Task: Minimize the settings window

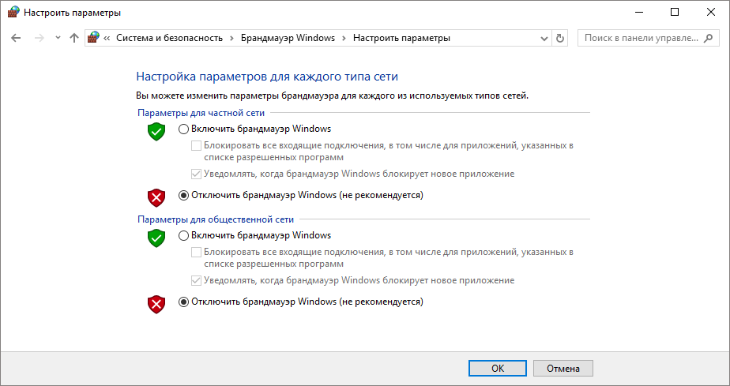Action: tap(638, 12)
